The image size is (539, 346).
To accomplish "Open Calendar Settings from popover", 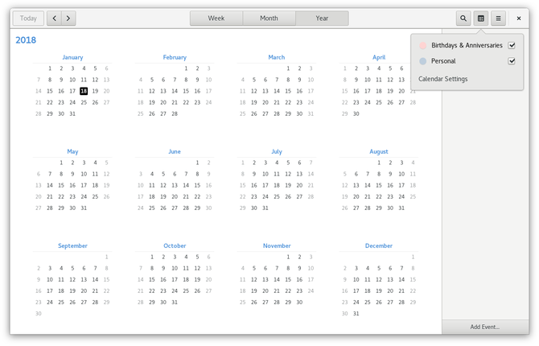I will point(442,79).
